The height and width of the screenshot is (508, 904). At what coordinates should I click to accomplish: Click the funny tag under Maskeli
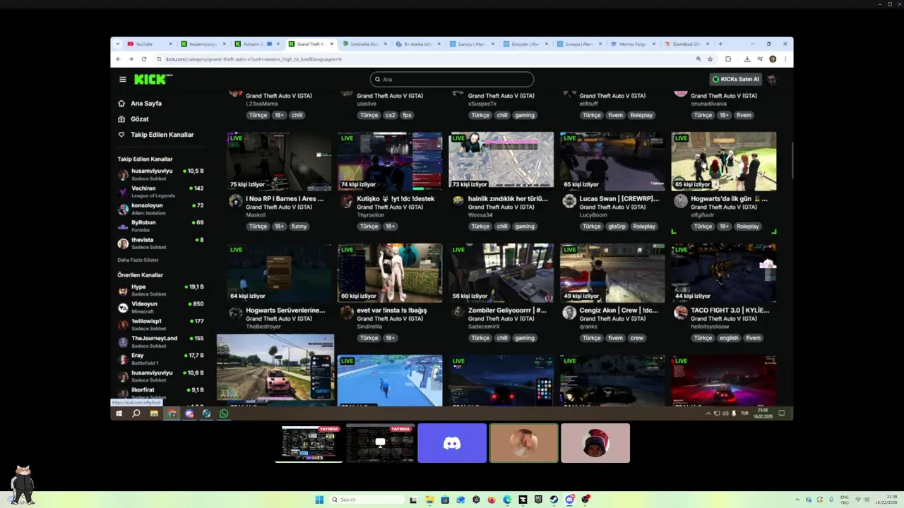point(299,226)
